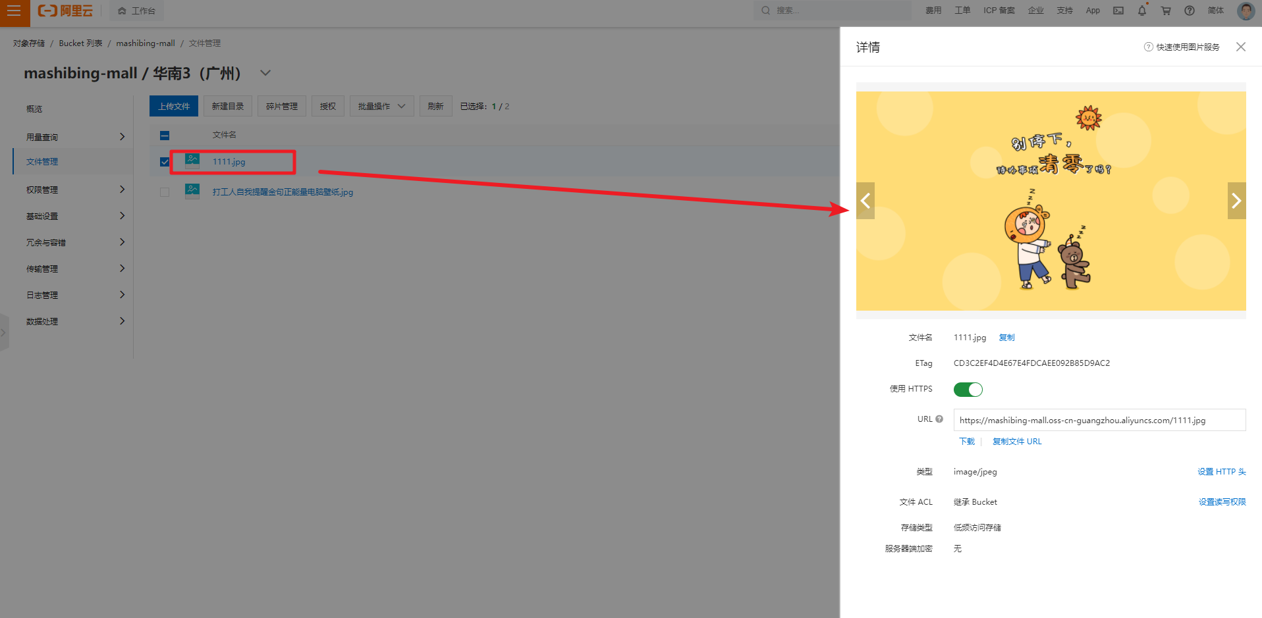
Task: Open App in top menu
Action: point(1093,11)
